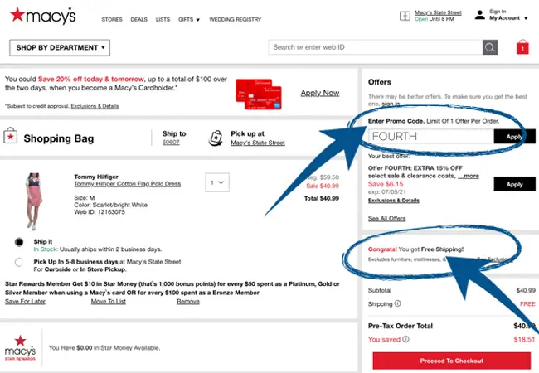Click the Pick up at box icon
Screen dimensions: 539x373
(x=215, y=138)
